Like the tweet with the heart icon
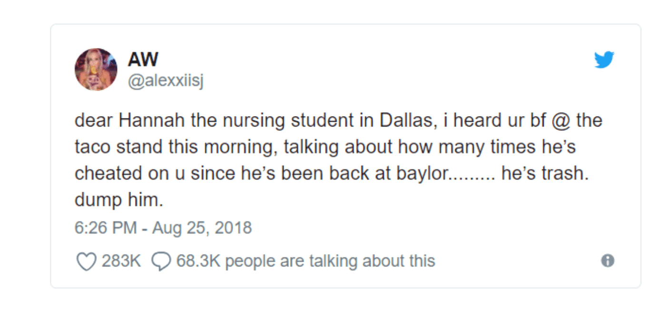 coord(86,261)
